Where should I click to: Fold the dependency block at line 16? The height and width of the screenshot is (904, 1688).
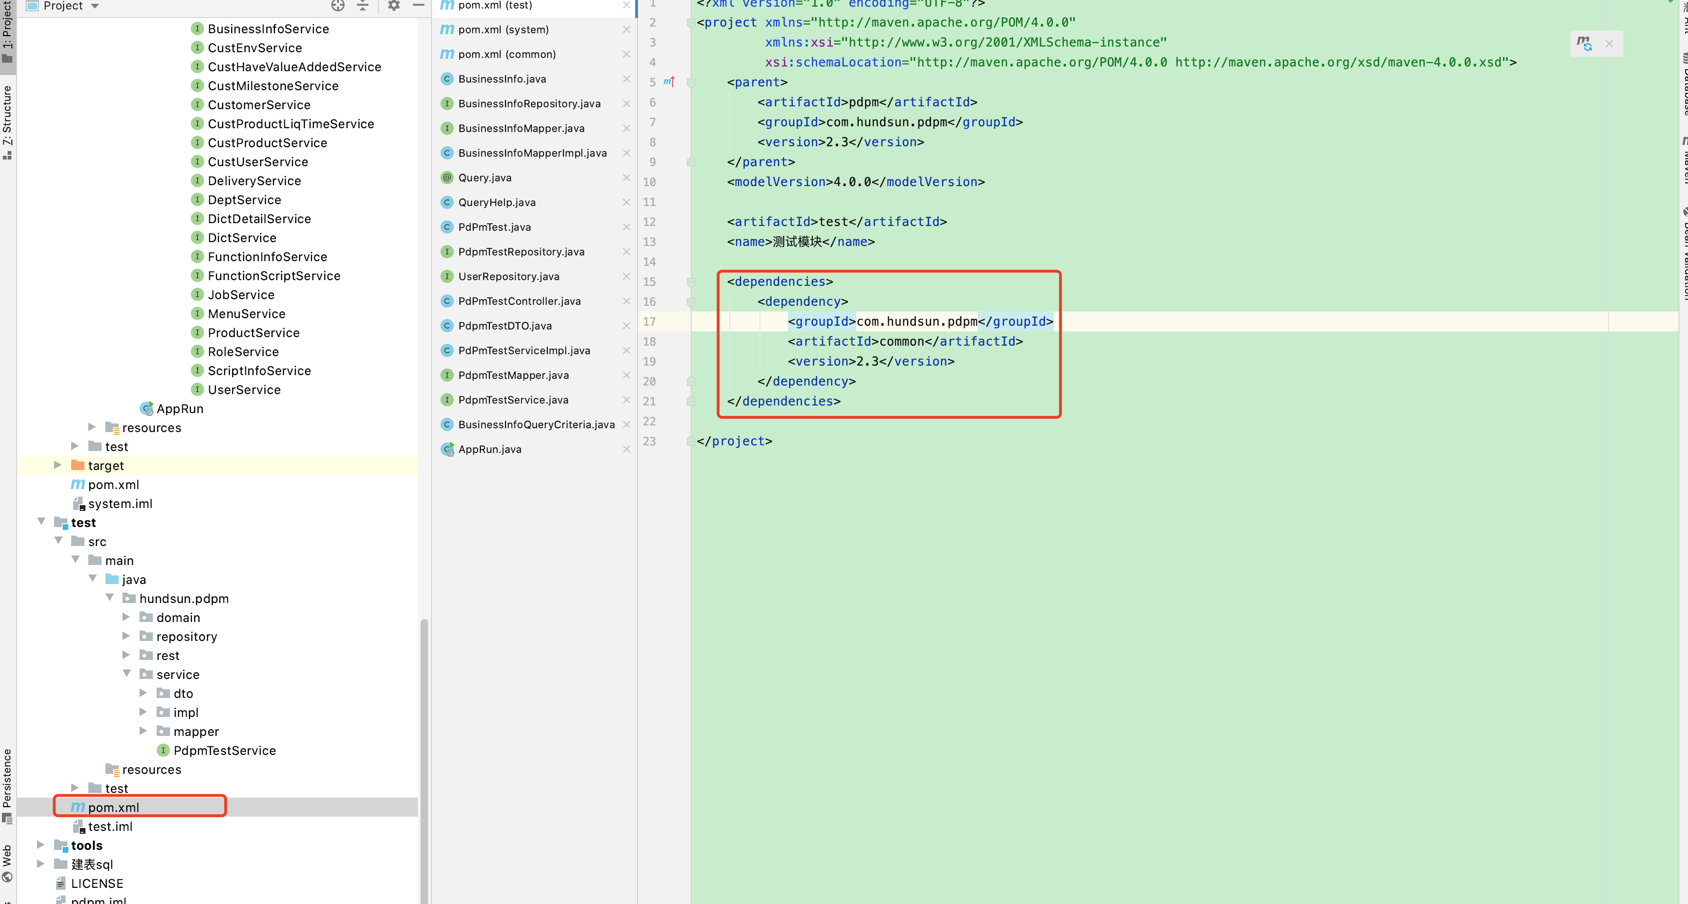tap(691, 301)
